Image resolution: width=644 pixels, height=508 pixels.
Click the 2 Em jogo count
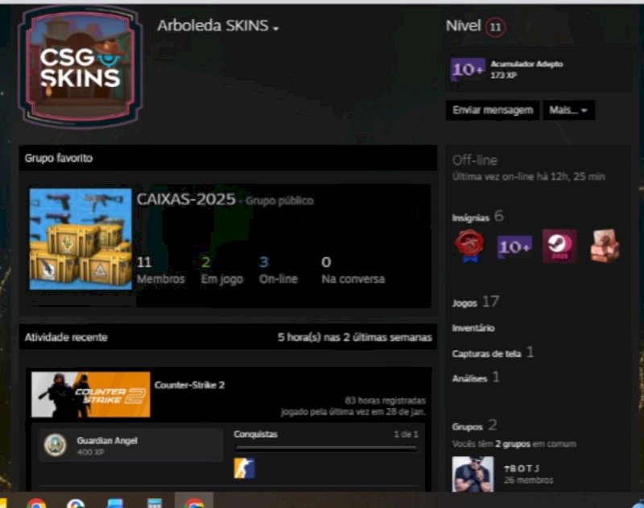[x=222, y=270]
